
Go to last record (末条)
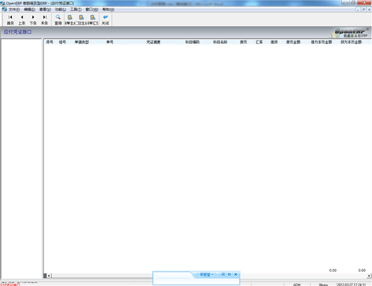click(x=44, y=19)
